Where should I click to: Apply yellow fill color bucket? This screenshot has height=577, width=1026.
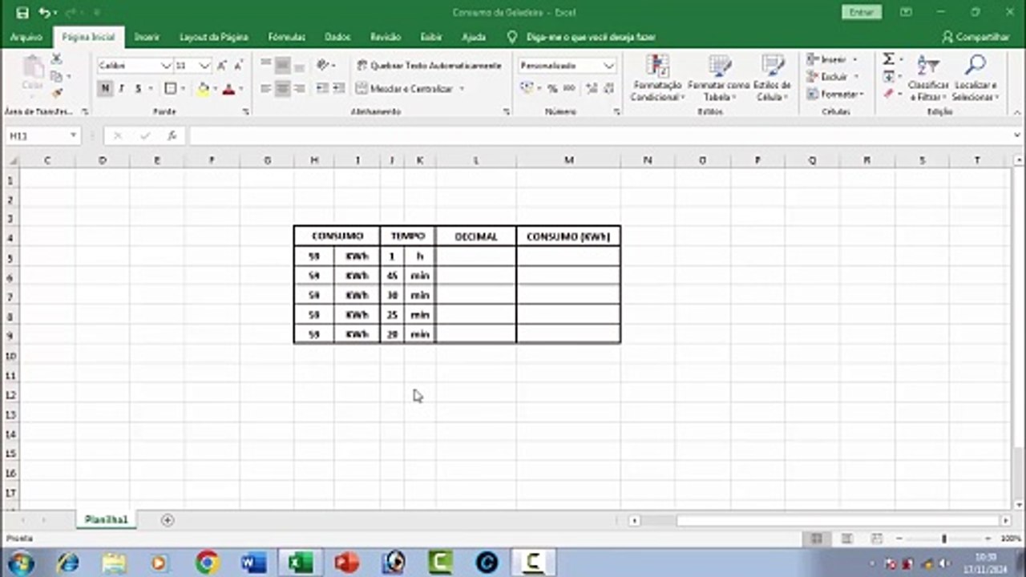point(203,89)
